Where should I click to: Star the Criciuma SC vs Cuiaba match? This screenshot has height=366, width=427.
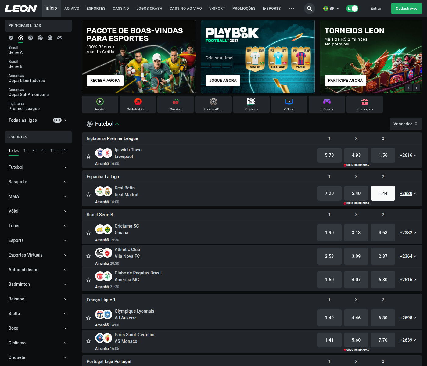(88, 233)
